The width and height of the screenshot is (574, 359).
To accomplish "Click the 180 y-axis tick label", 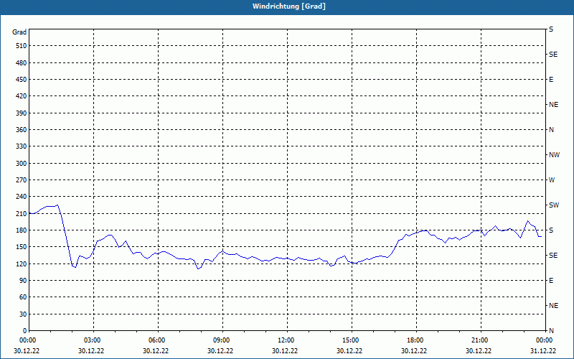I will click(22, 230).
